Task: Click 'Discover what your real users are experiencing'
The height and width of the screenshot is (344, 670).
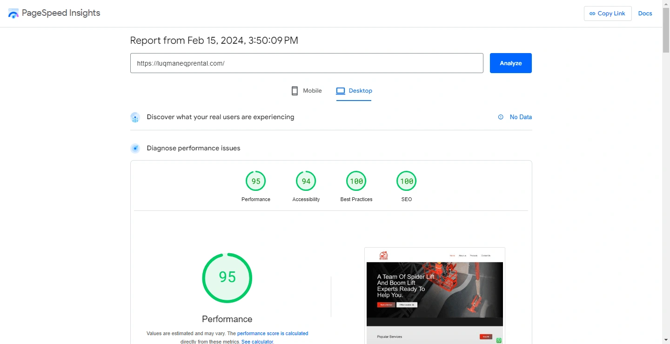Action: point(221,117)
